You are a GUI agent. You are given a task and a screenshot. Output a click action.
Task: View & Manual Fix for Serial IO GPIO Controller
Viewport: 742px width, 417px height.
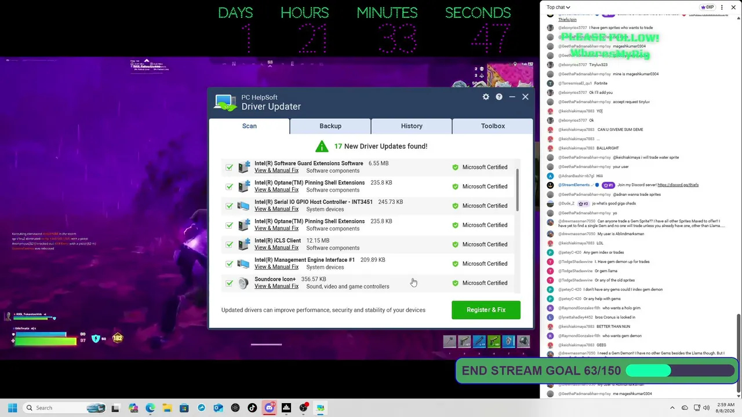pos(277,209)
